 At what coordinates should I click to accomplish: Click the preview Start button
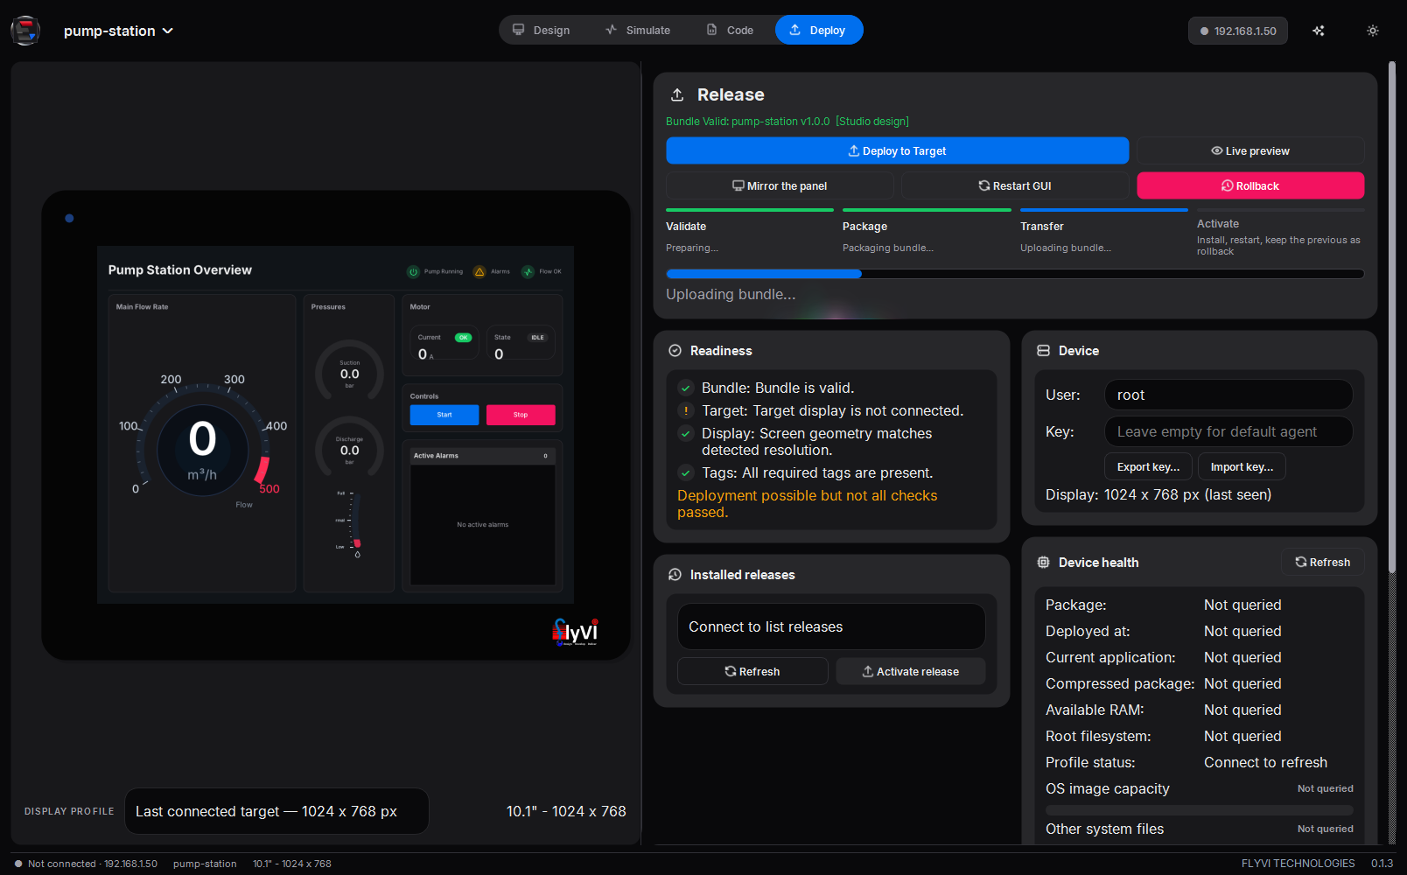[x=444, y=415]
